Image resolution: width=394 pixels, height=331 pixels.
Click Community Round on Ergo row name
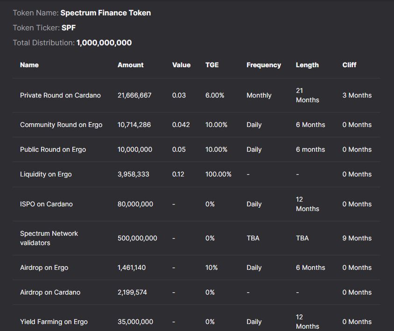click(x=61, y=125)
